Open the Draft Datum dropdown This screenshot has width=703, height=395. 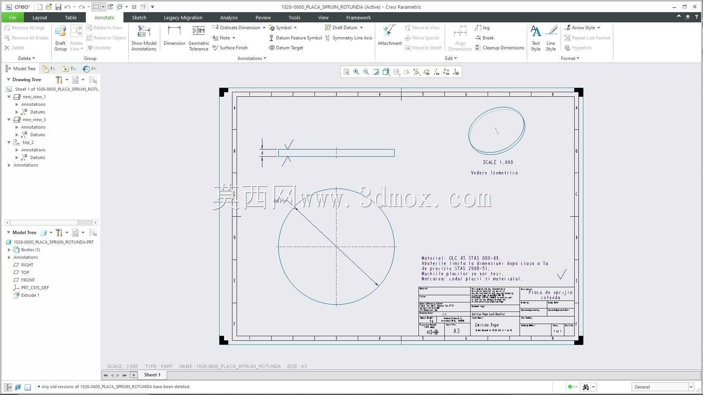(x=361, y=28)
